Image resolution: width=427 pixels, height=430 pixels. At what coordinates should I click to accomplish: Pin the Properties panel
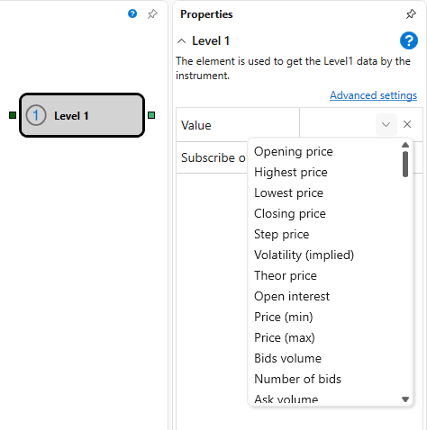411,14
